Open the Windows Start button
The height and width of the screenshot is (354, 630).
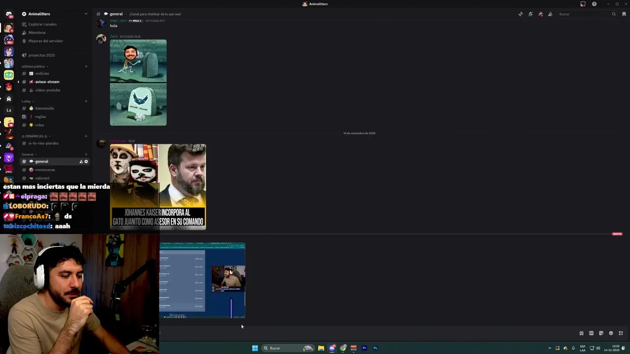click(255, 348)
